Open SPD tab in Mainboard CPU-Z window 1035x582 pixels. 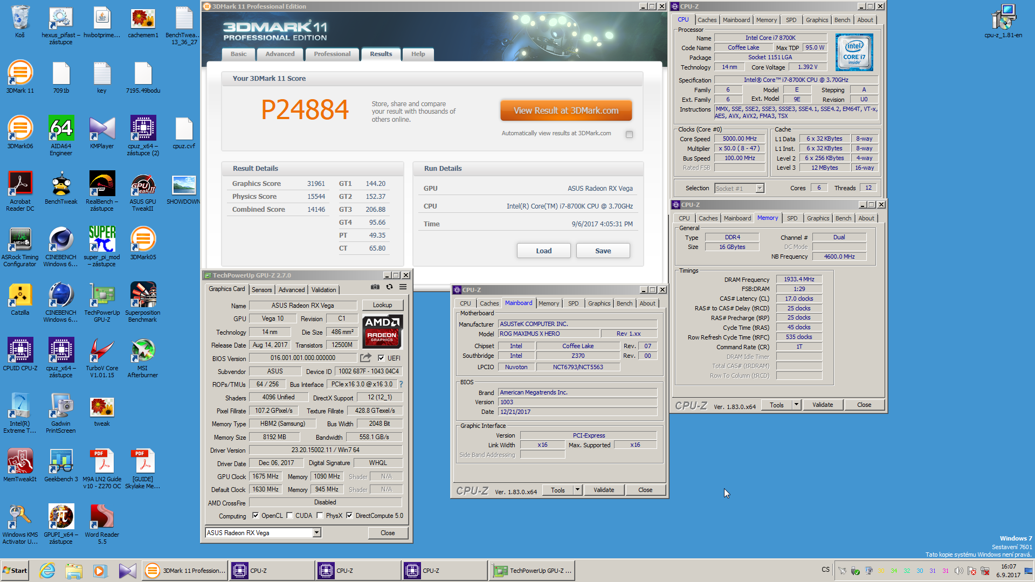[574, 303]
